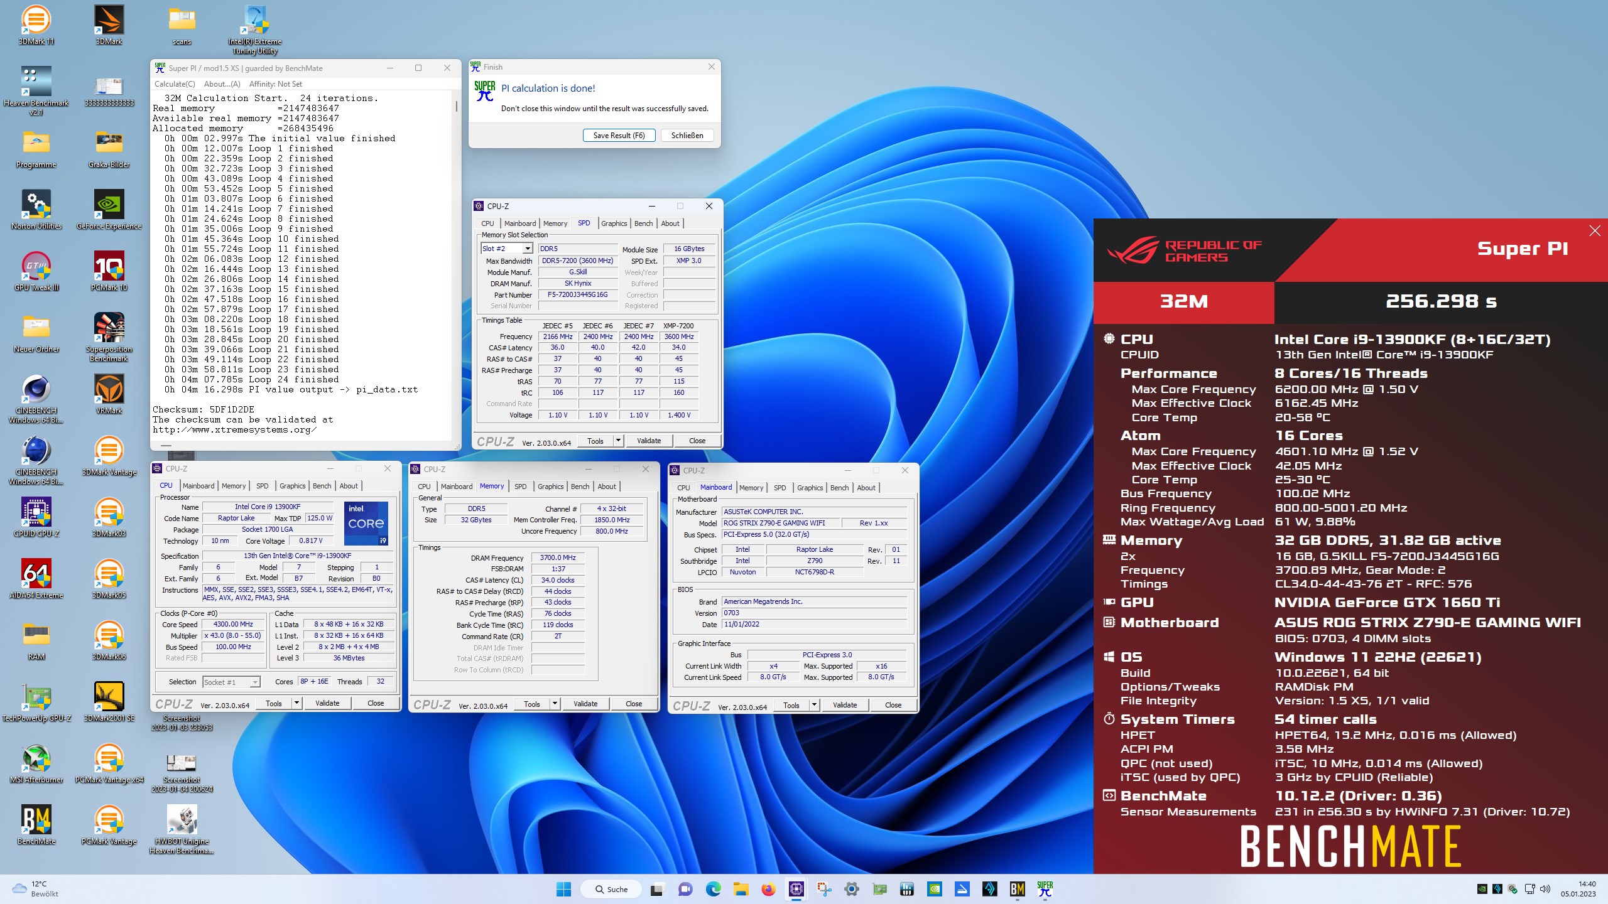Open CPUID CPU-Z desktop shortcut
The height and width of the screenshot is (904, 1608).
pyautogui.click(x=36, y=517)
